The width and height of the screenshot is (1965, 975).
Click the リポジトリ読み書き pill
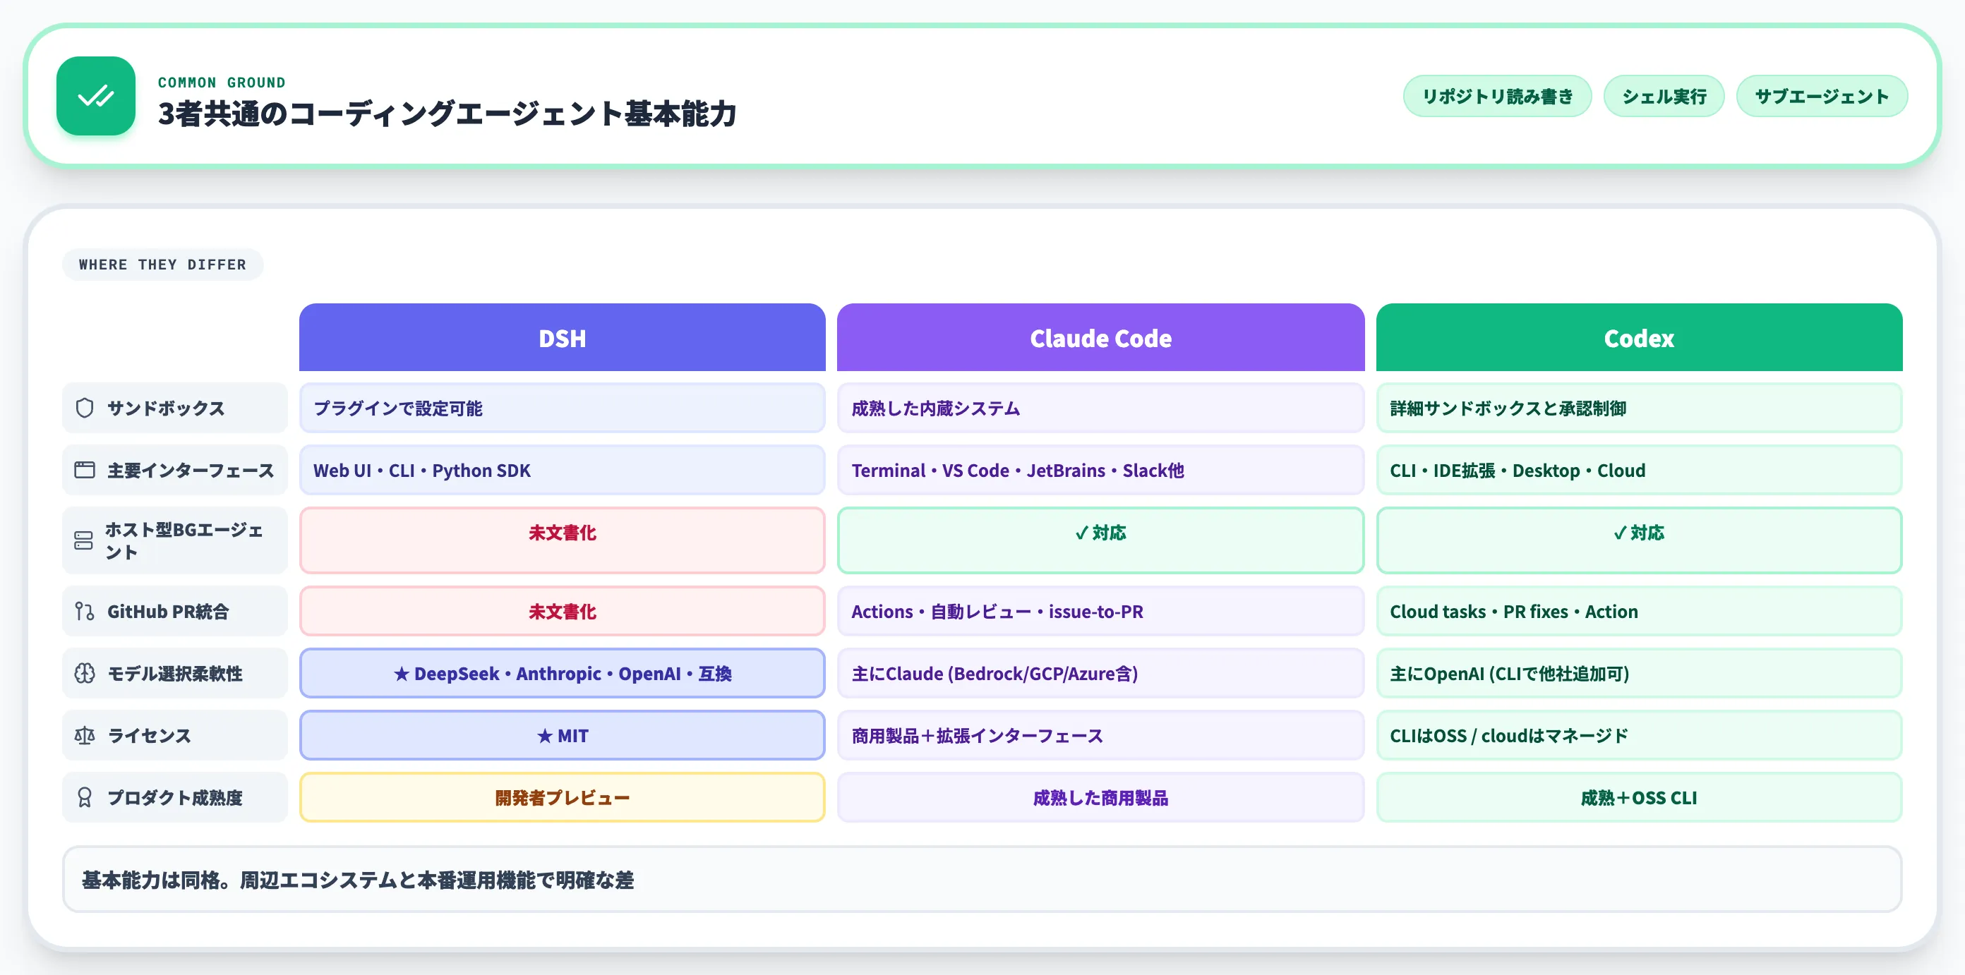[x=1498, y=96]
